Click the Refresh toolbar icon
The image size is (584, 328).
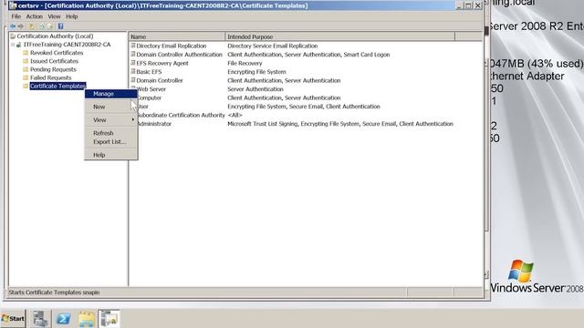tap(41, 26)
